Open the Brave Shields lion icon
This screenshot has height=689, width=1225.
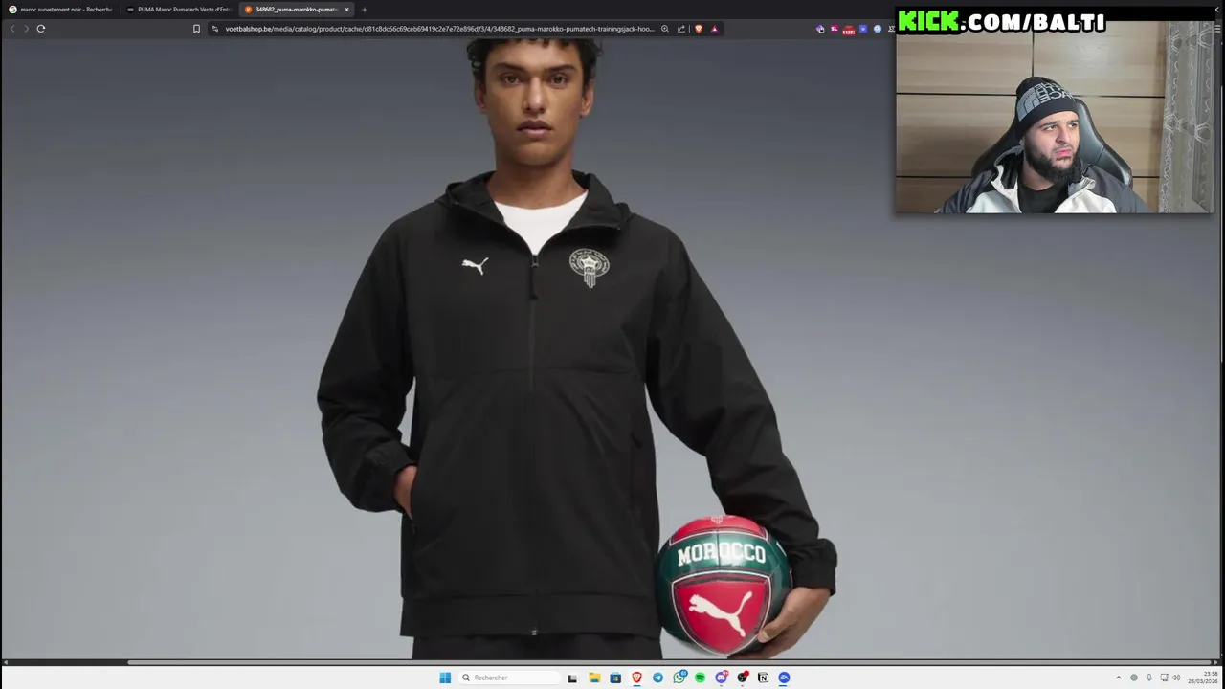[x=698, y=29]
